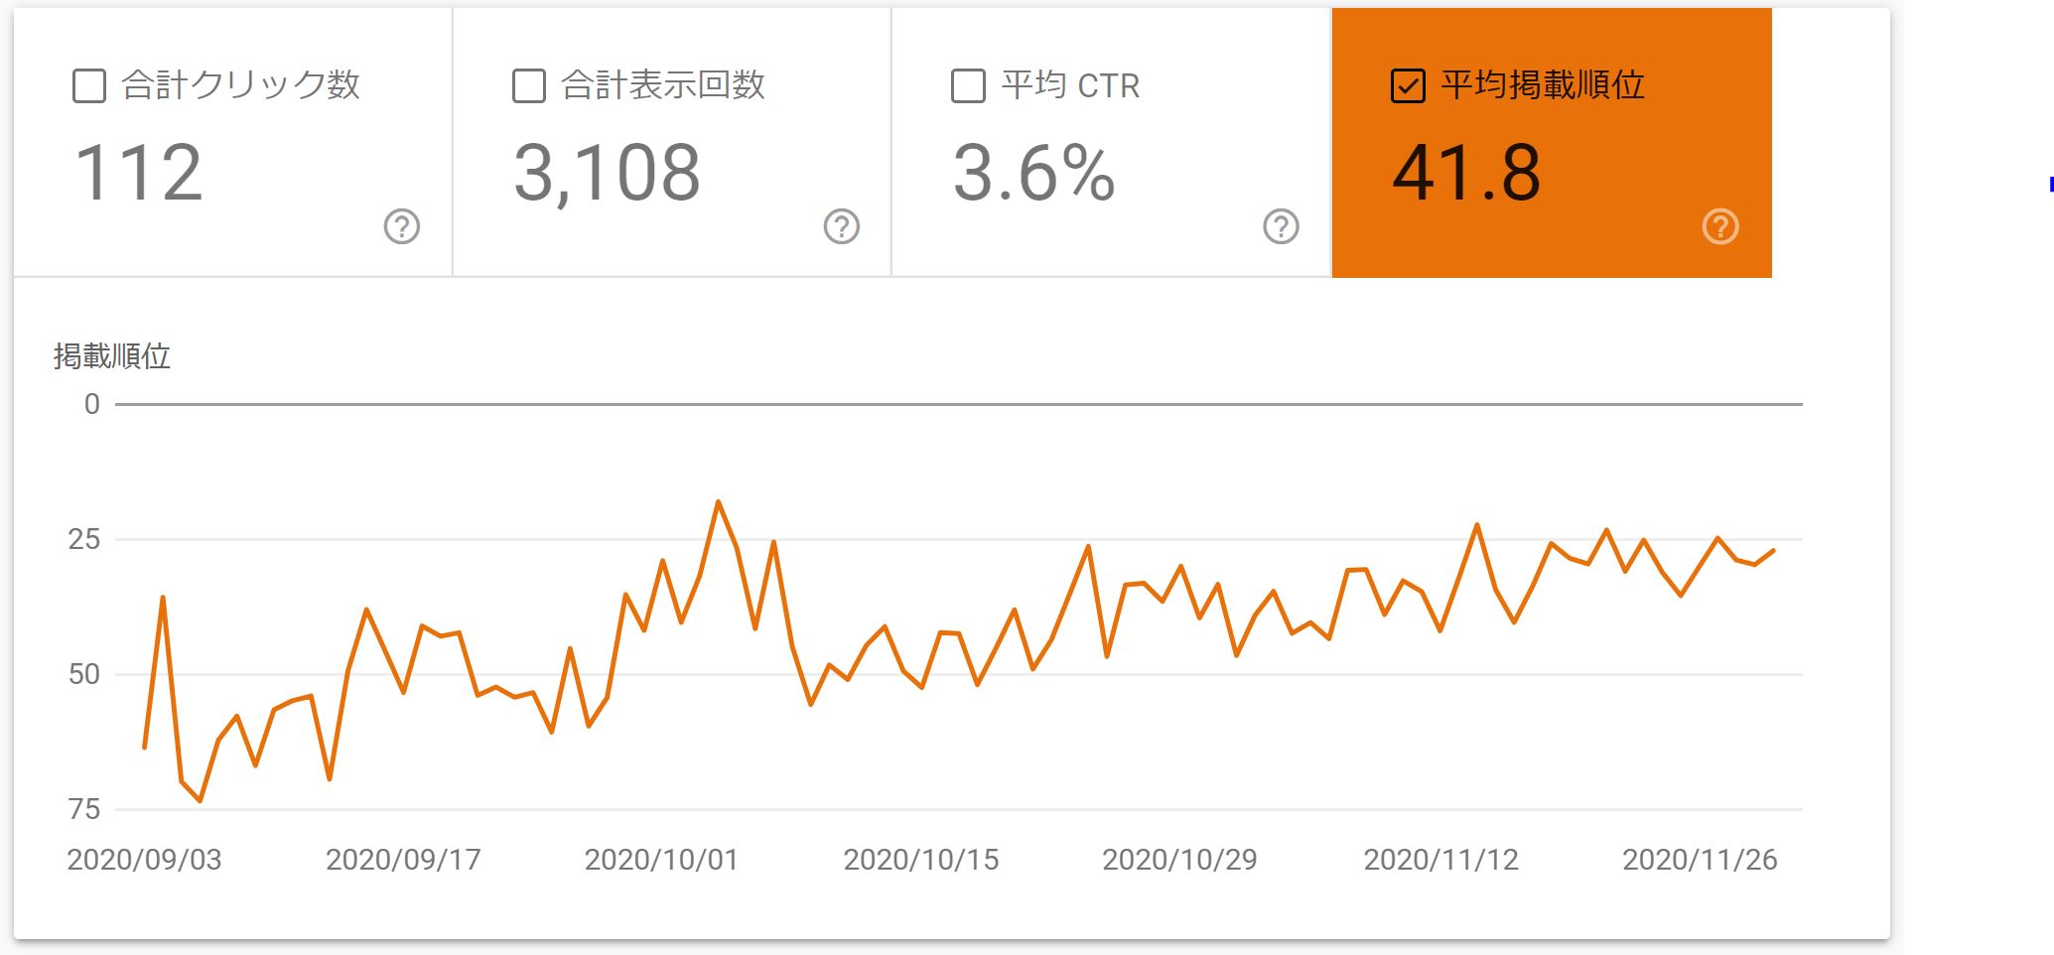Click the 2020/09/17 date label

point(403,860)
